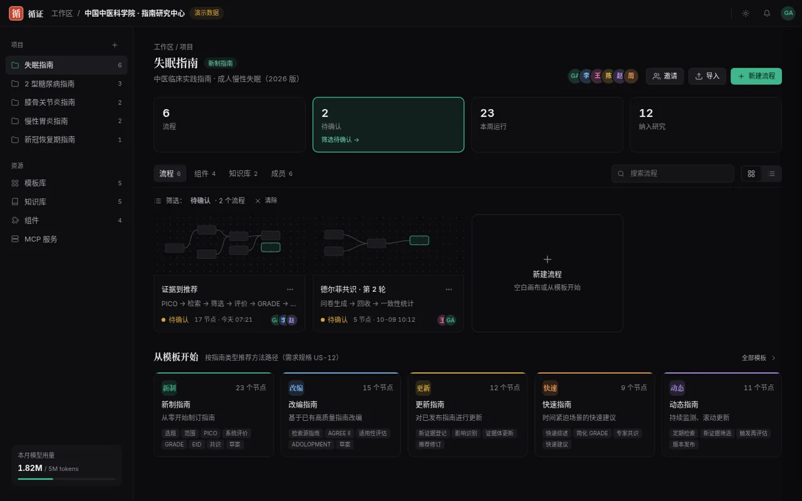Switch to the 流程 tab
Image resolution: width=802 pixels, height=501 pixels.
click(170, 173)
